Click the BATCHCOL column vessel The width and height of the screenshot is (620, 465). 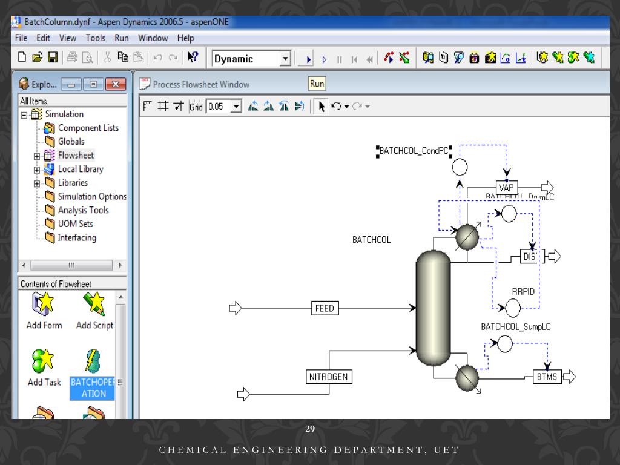[433, 308]
